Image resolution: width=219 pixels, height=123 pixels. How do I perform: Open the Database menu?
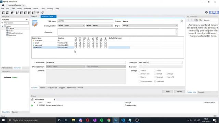pos(27,9)
